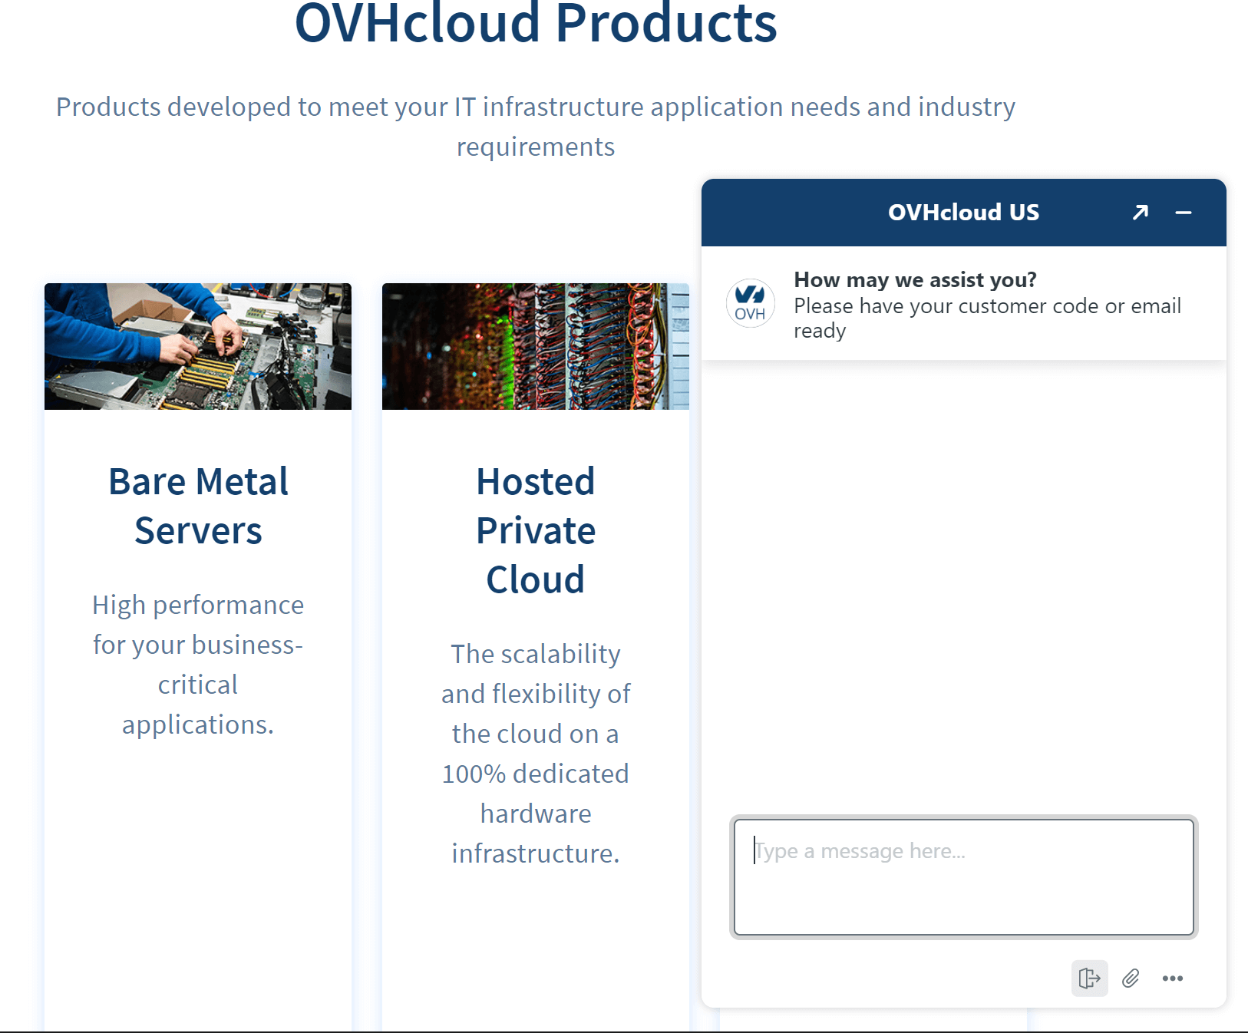Viewport: 1248px width, 1033px height.
Task: Click the OVHcloud Products heading
Action: pos(536,25)
